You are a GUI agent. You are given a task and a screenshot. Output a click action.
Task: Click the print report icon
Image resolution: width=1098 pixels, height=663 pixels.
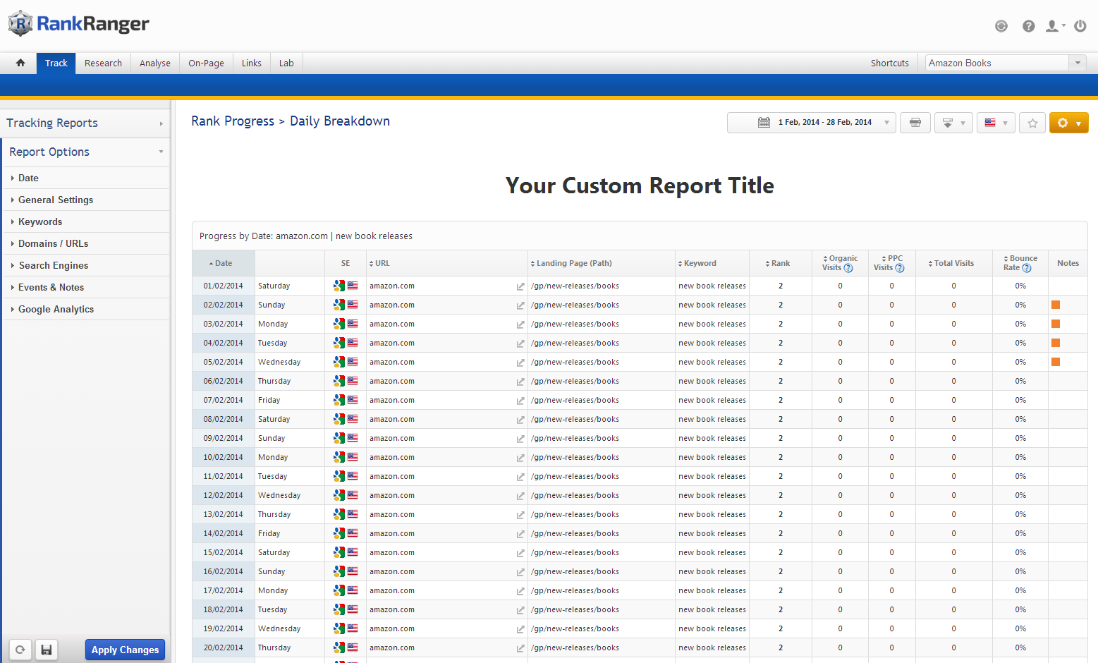915,123
